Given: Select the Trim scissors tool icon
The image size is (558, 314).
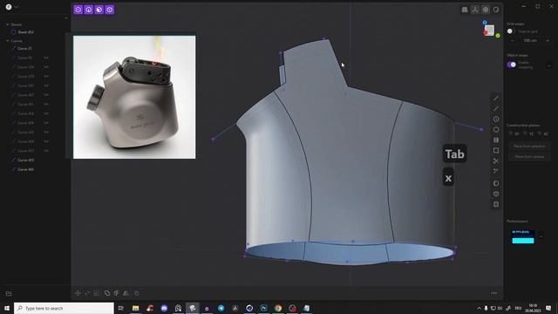Looking at the screenshot, I should [x=496, y=160].
